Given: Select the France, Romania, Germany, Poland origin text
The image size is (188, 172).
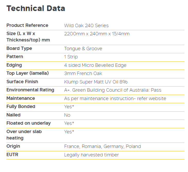Looking at the screenshot, I should 102,146.
